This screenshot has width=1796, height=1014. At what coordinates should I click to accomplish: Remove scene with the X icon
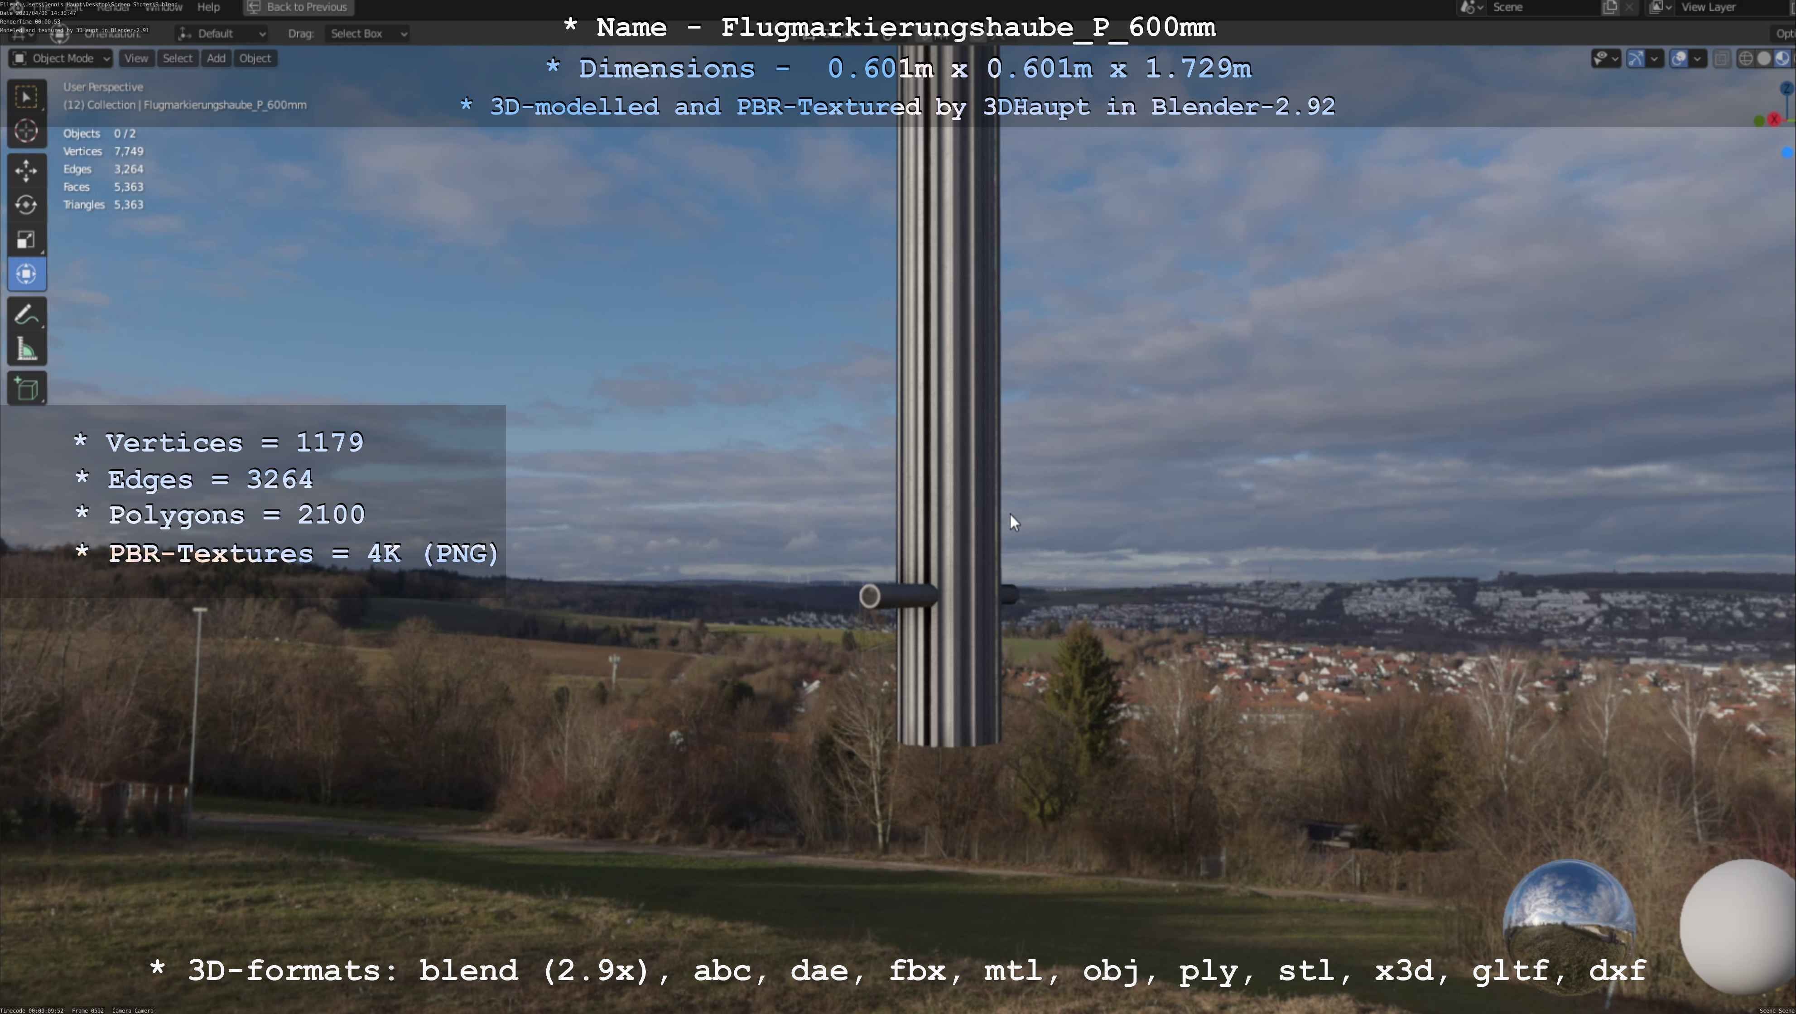pyautogui.click(x=1629, y=7)
